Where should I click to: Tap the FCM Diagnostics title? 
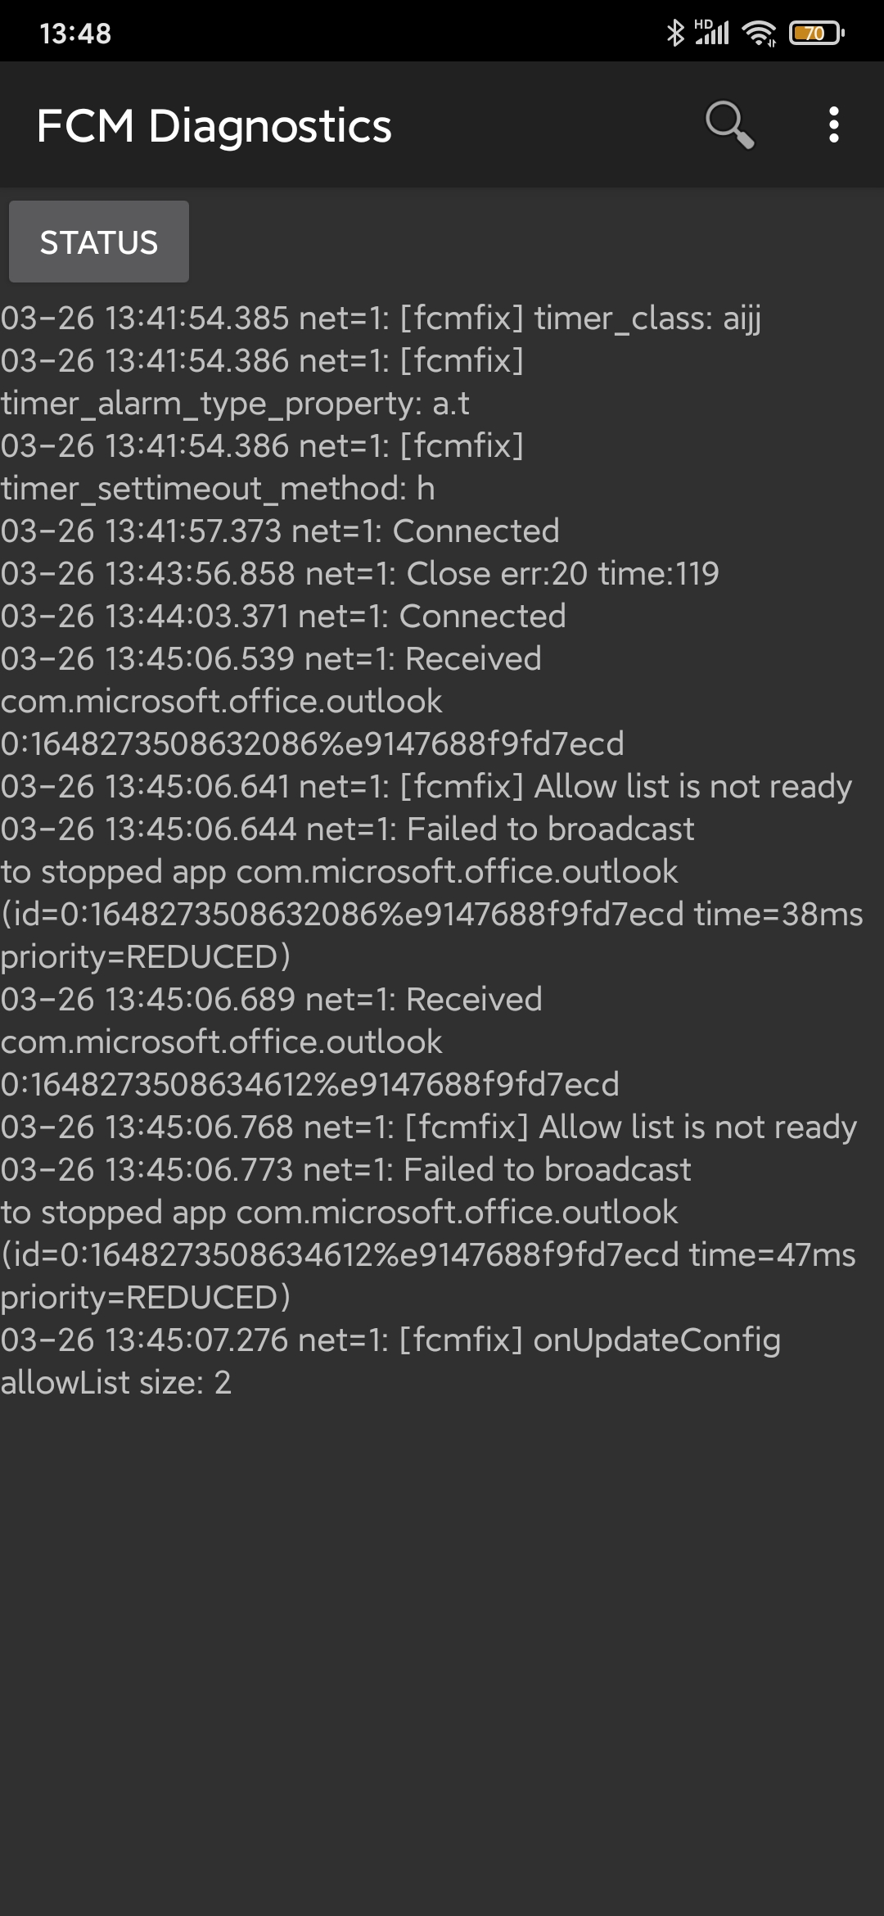coord(214,127)
